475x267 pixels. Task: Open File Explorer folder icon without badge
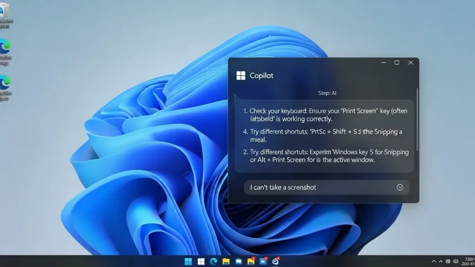coord(226,261)
